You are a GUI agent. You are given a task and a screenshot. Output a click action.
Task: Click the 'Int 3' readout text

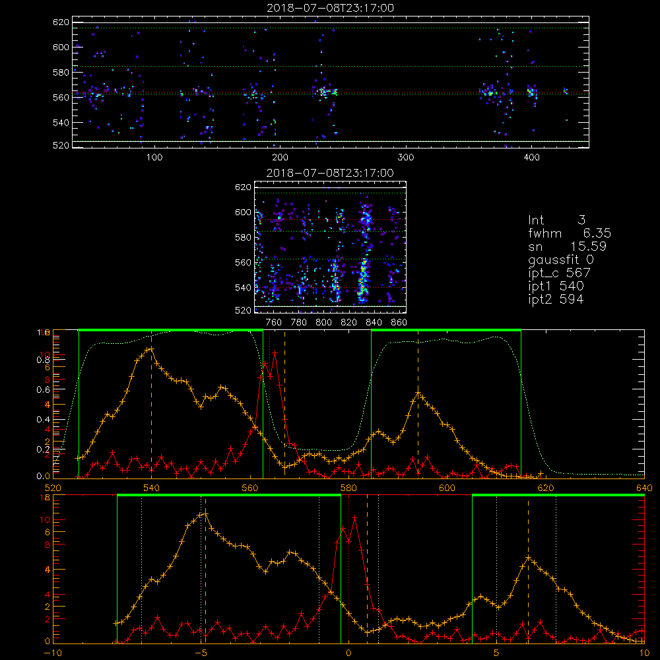(x=556, y=220)
